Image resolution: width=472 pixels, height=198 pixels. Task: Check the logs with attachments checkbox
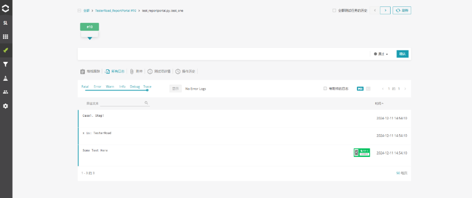point(325,89)
